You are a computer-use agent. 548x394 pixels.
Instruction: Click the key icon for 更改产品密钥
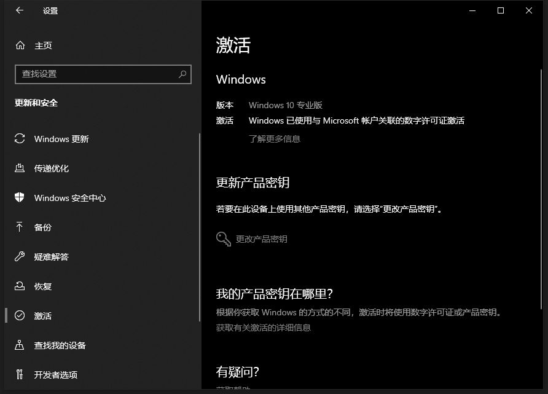point(224,239)
